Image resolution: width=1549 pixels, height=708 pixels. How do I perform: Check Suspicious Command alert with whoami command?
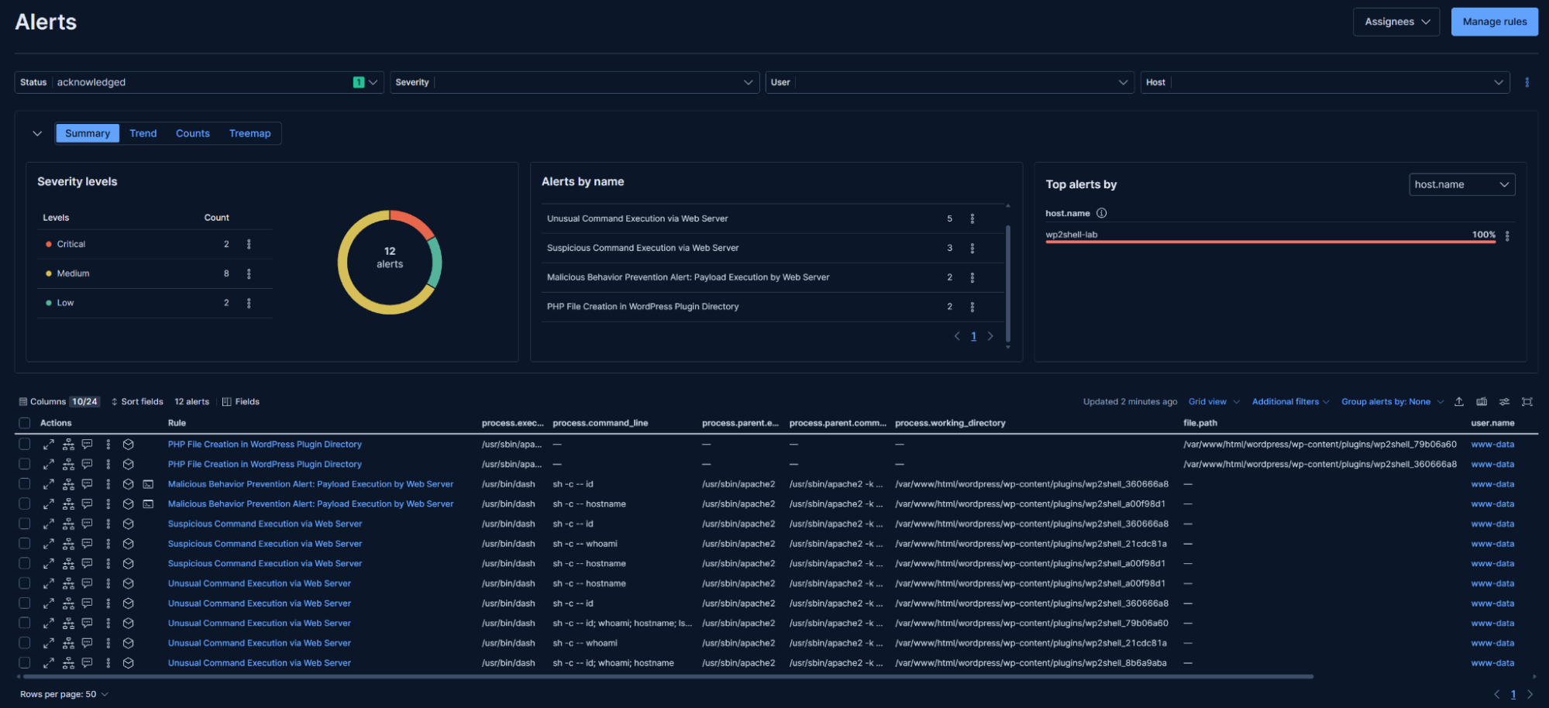[25, 544]
